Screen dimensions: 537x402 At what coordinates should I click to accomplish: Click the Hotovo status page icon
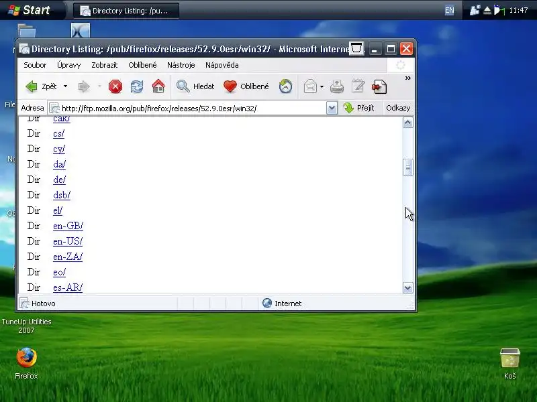tap(24, 304)
